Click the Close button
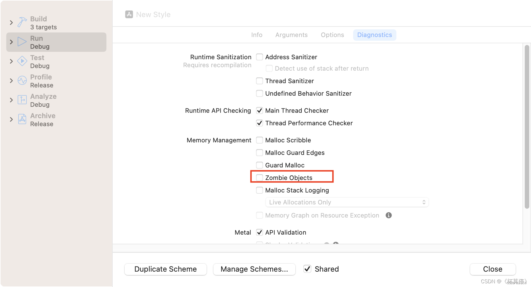 click(x=493, y=269)
